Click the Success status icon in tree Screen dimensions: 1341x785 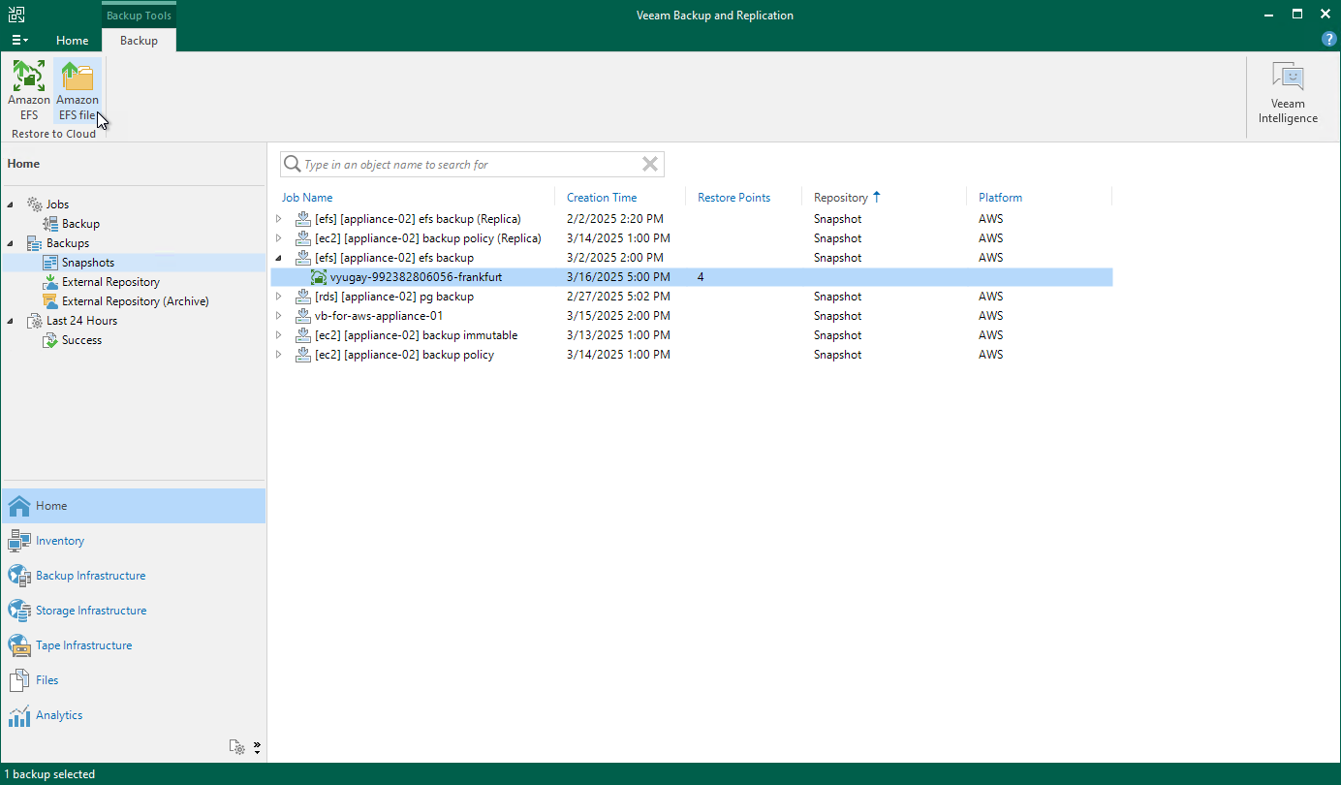point(51,340)
